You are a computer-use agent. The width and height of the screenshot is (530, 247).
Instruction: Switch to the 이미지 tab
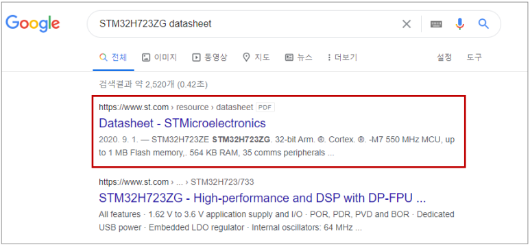tap(159, 57)
